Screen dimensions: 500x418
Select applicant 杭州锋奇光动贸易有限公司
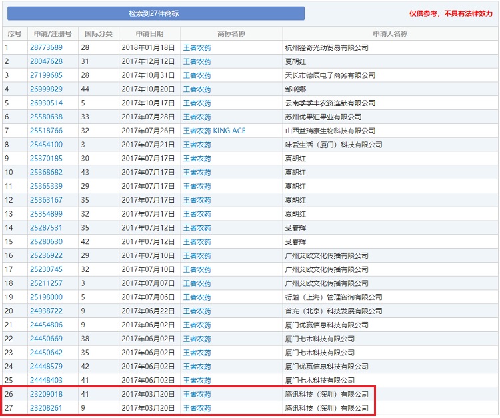327,47
